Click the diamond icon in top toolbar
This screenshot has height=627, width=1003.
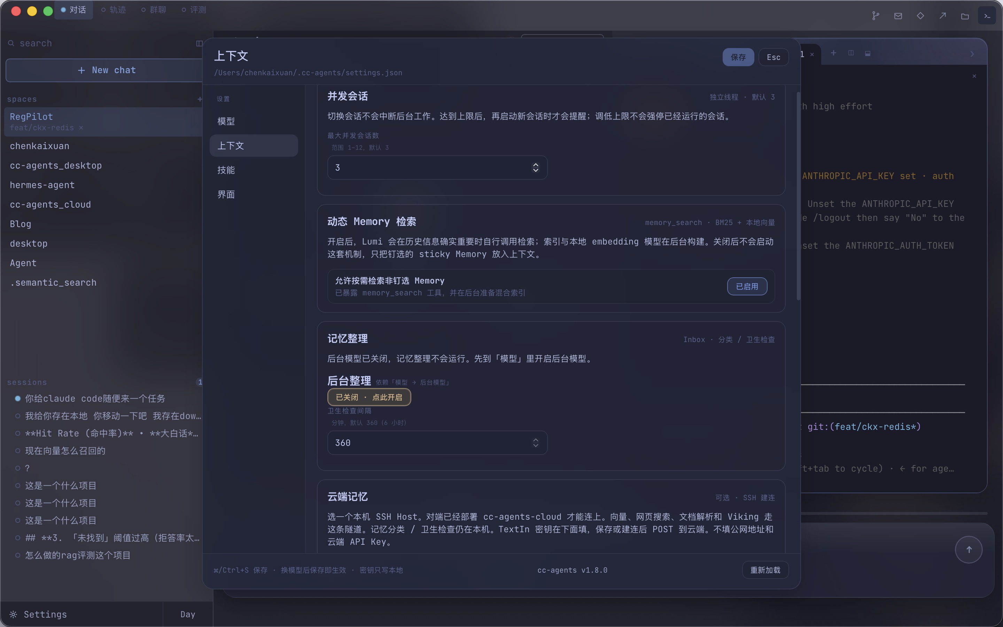tap(920, 16)
